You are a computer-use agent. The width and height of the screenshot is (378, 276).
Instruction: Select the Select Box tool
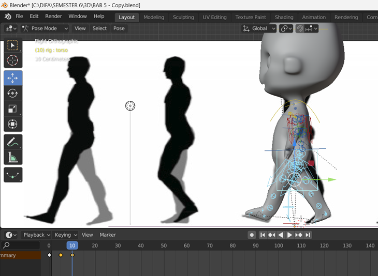click(13, 45)
